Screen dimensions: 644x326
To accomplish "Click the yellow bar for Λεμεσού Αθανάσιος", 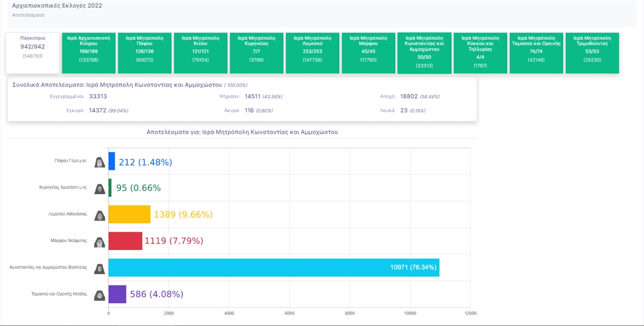I will coord(129,214).
